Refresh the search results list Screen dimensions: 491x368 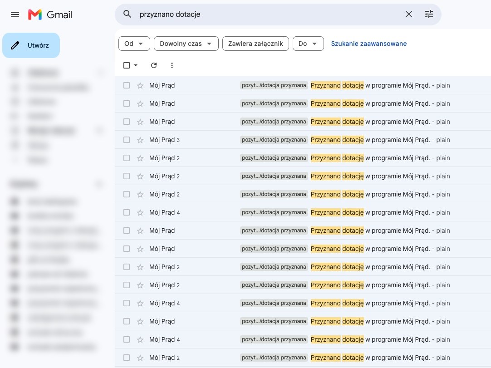point(154,65)
